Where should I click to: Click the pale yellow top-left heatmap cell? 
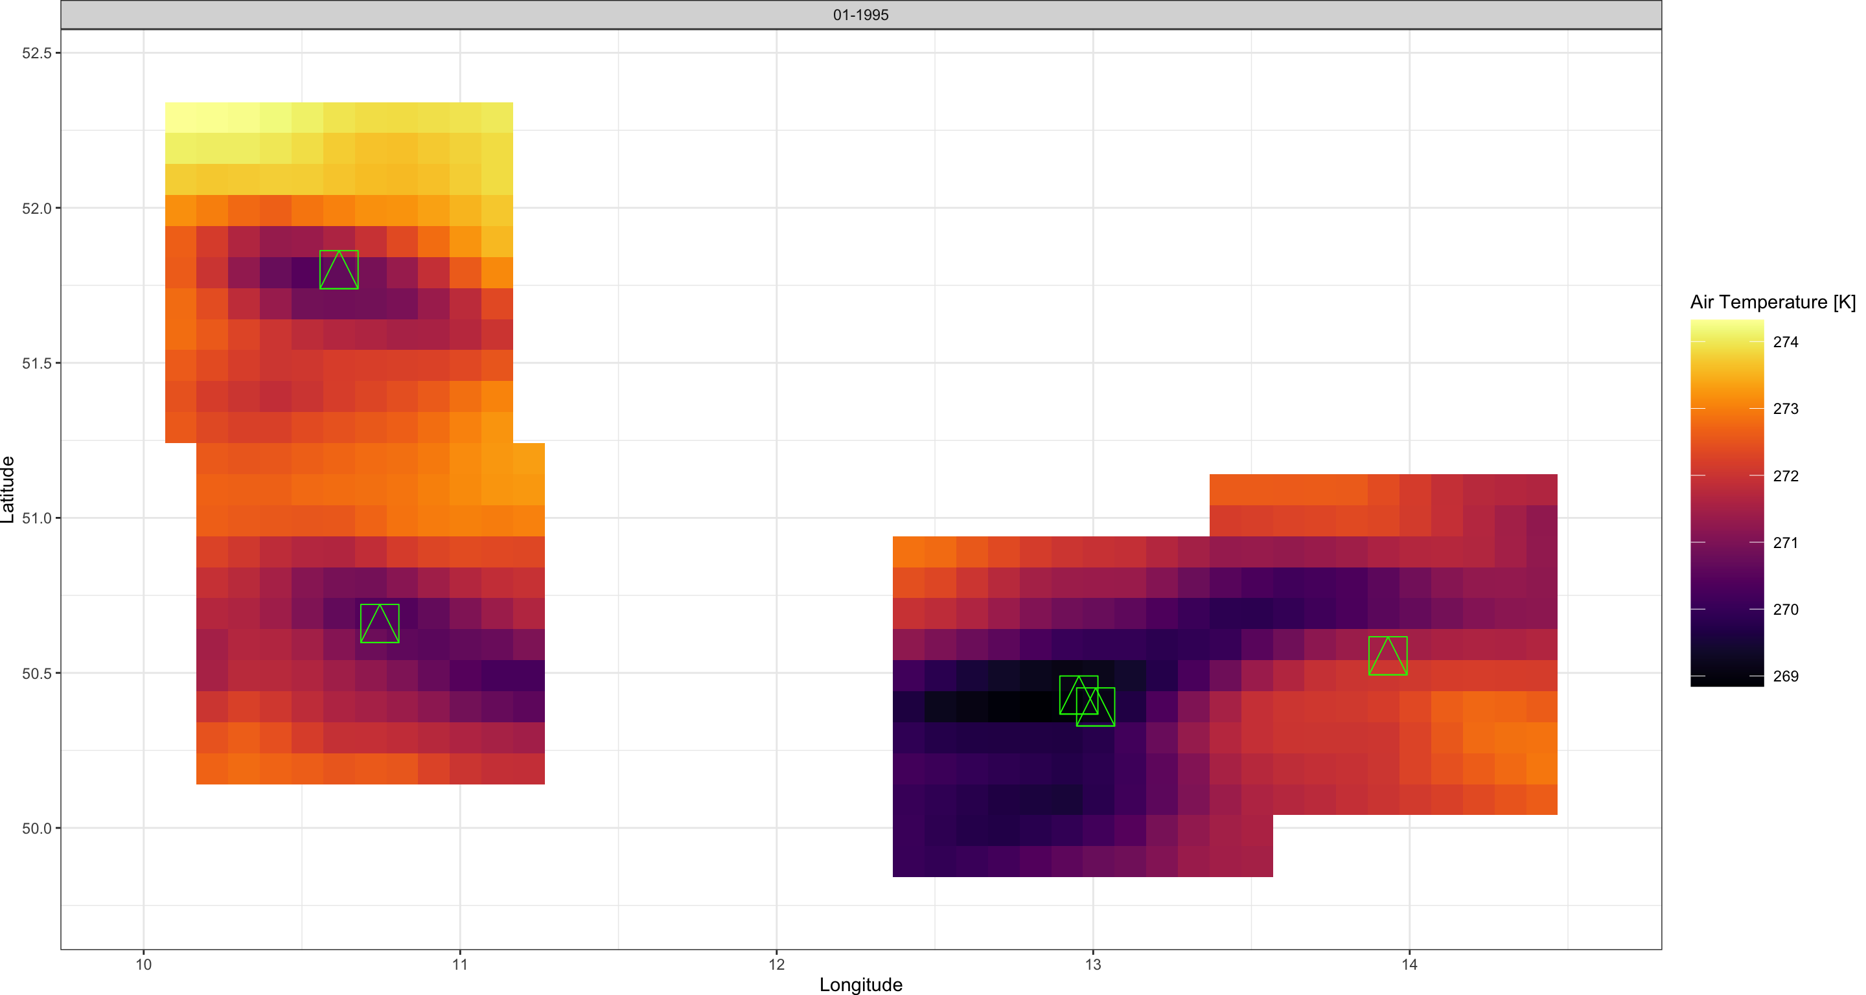click(180, 117)
